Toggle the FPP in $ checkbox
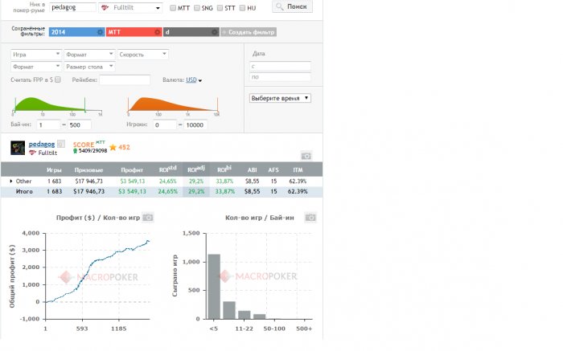The height and width of the screenshot is (351, 563). pyautogui.click(x=58, y=80)
